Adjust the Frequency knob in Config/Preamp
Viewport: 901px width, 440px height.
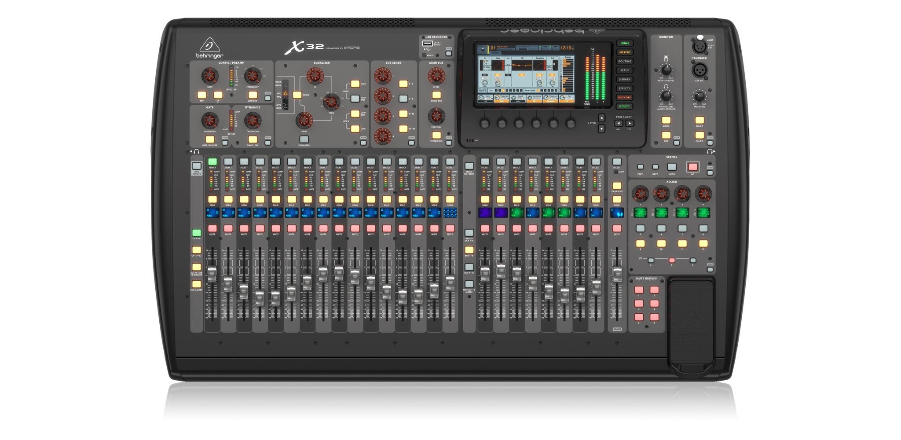tap(253, 76)
